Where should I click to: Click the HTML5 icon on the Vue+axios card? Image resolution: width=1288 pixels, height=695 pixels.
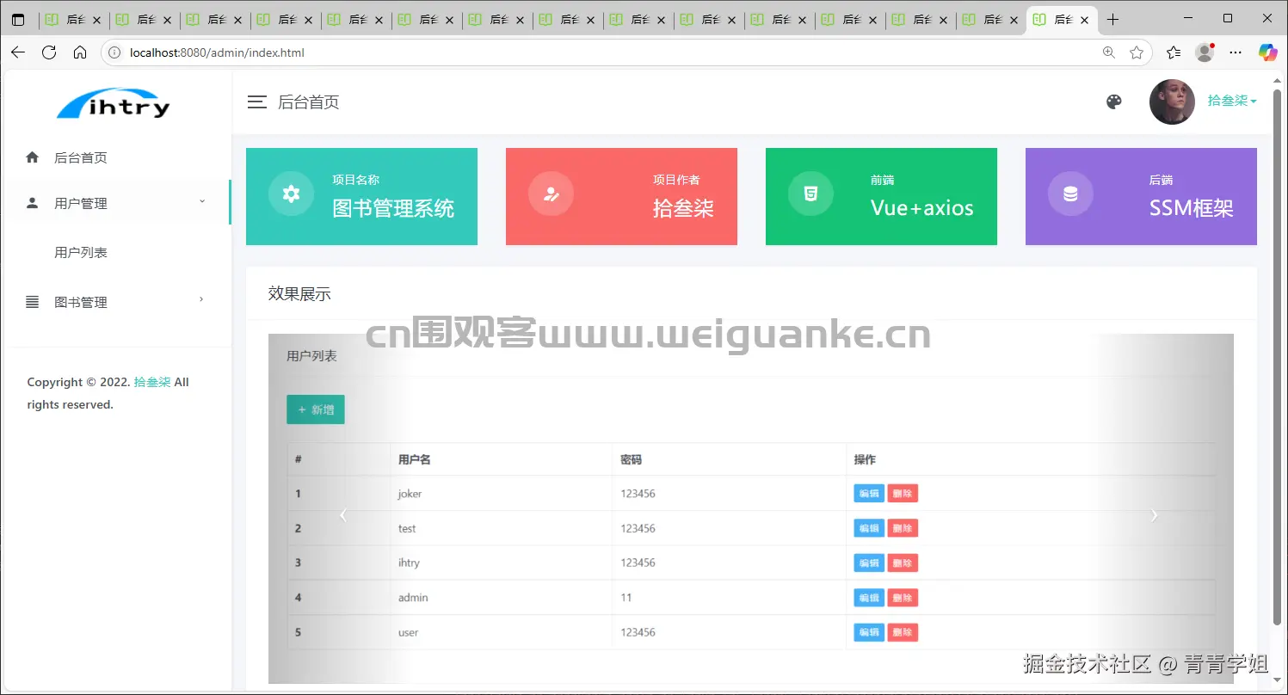click(810, 194)
